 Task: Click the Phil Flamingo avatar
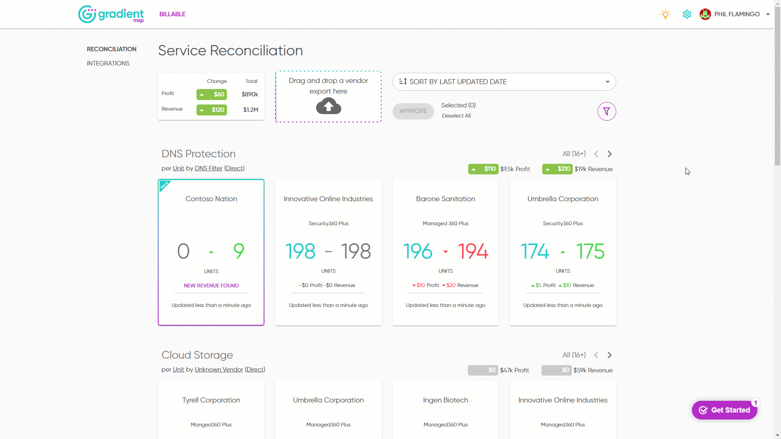coord(705,14)
